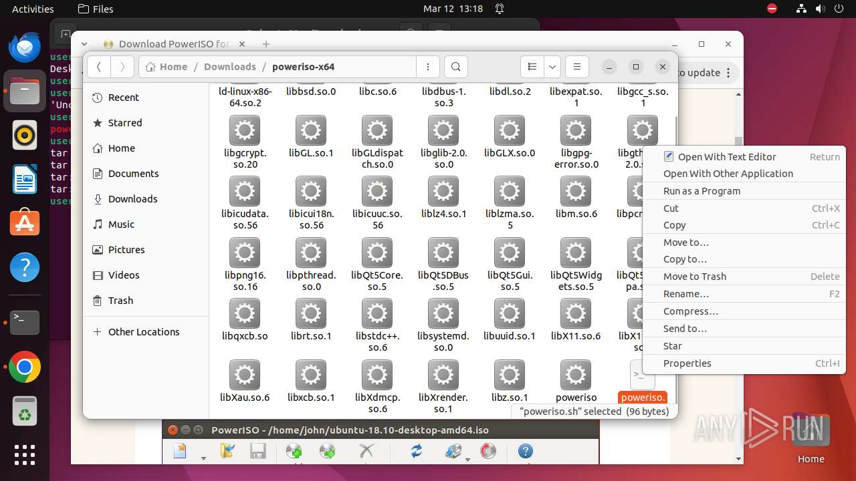Go forward in Files navigation
Screen dimensions: 856x481
point(122,67)
